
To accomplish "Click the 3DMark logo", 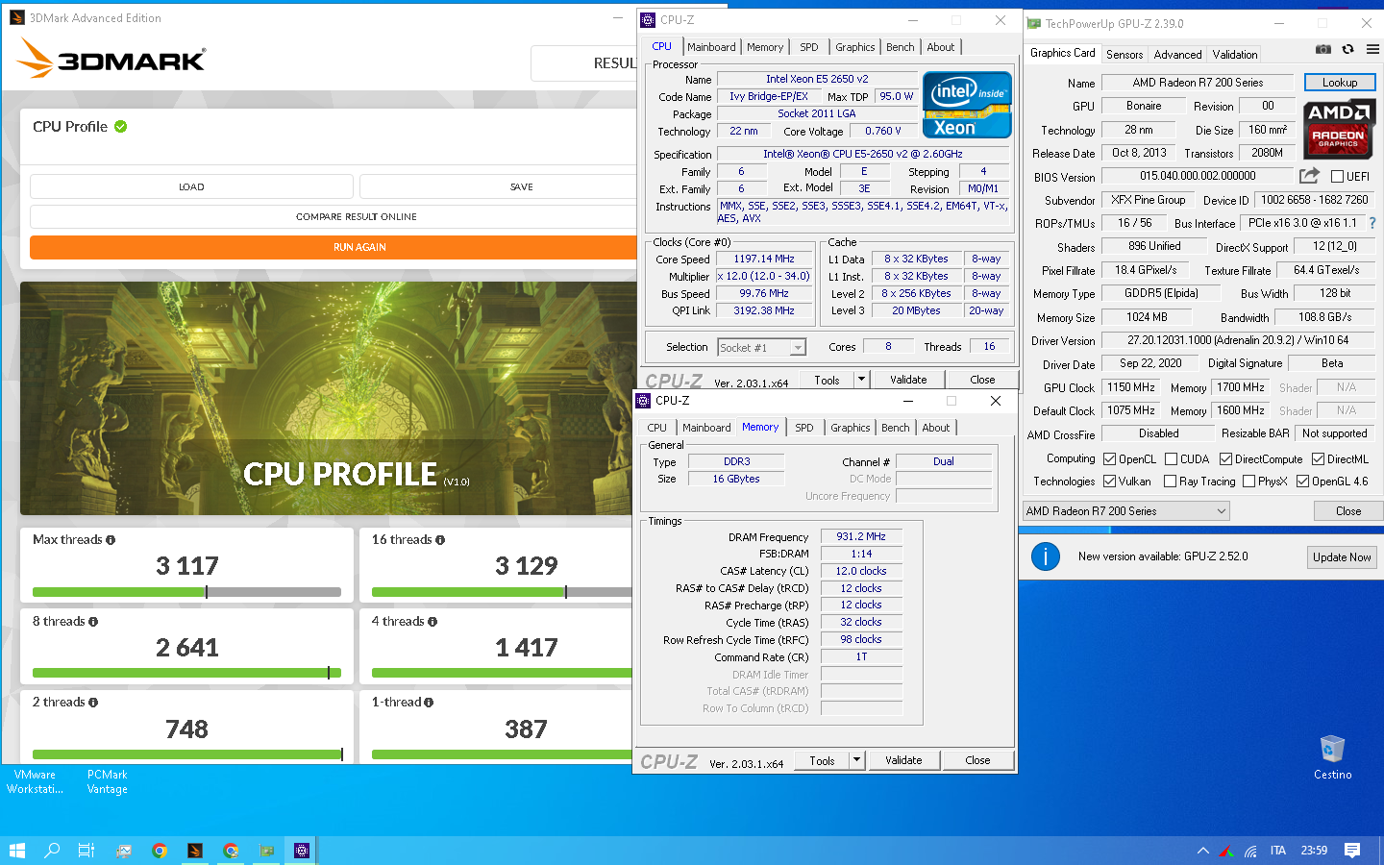I will point(111,59).
